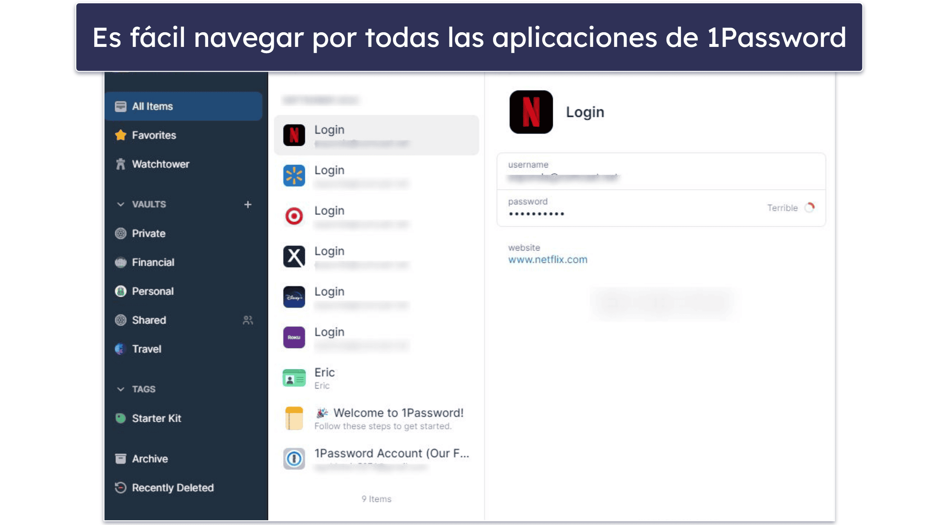
Task: Collapse the Tags section chevron
Action: [x=121, y=389]
